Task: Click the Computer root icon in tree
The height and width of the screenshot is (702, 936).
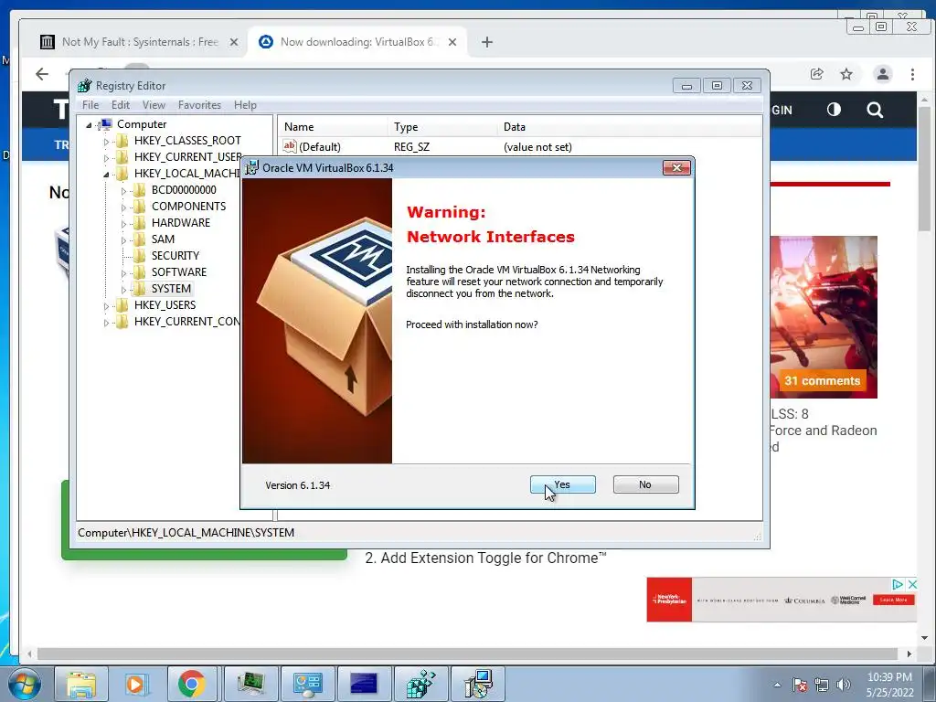Action: tap(105, 124)
